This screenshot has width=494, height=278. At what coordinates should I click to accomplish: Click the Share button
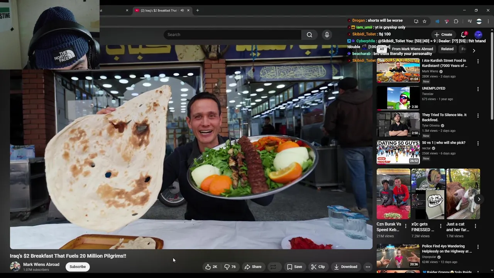(253, 267)
